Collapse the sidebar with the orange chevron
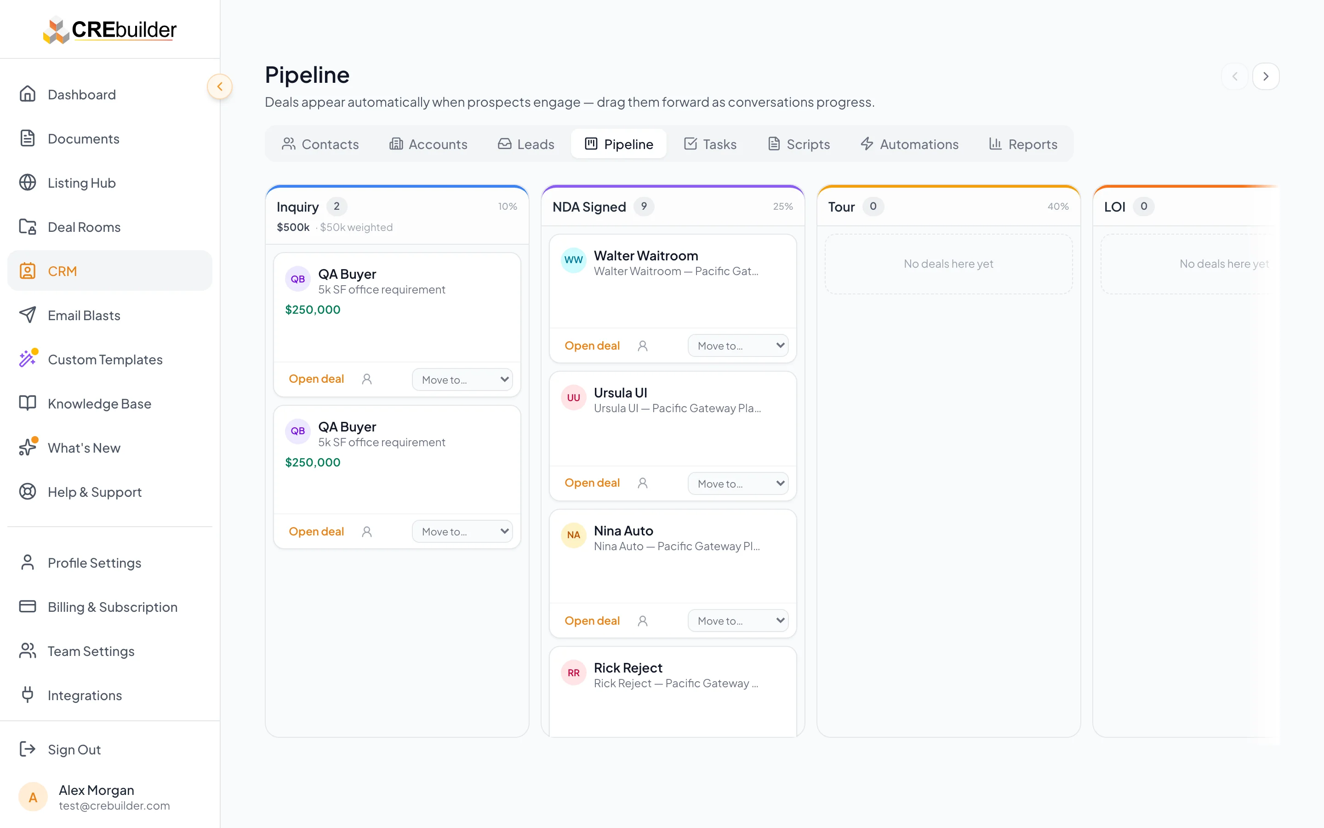The image size is (1324, 828). pos(219,86)
